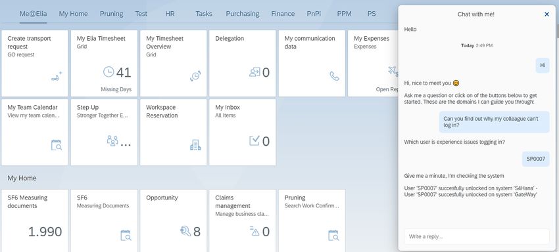The height and width of the screenshot is (252, 559).
Task: Open the Pruning Search Work Confirmation tile
Action: (312, 220)
